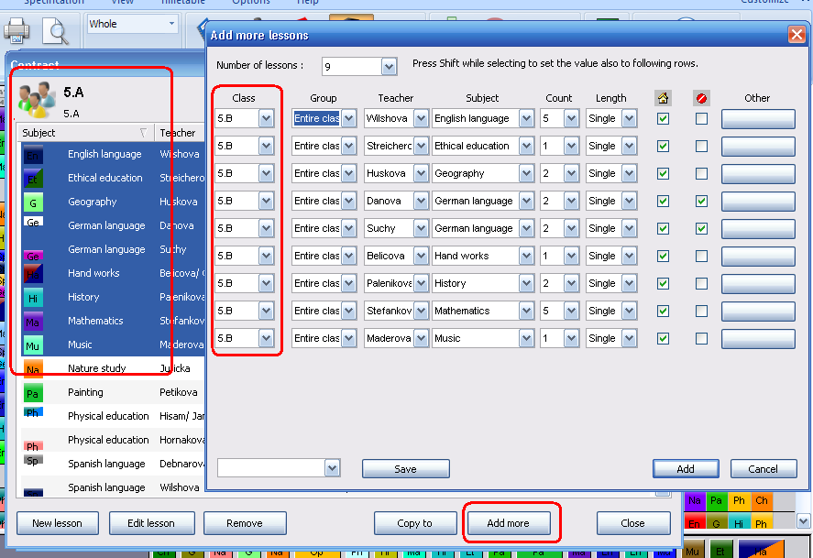Uncheck the house checkbox for English language
Viewport: 813px width, 558px height.
tap(663, 118)
